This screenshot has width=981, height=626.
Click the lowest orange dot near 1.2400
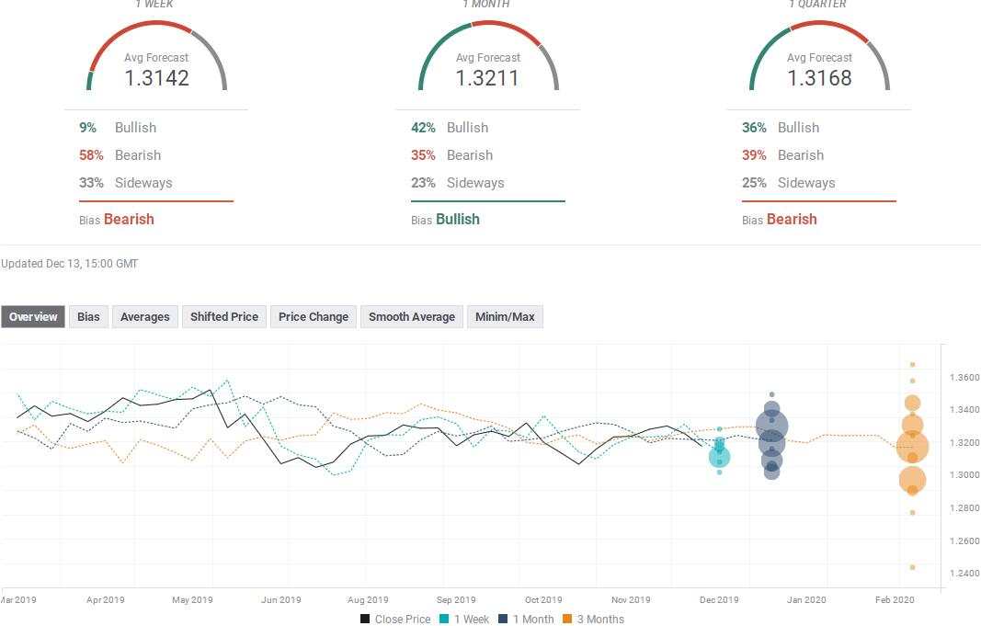(x=913, y=567)
